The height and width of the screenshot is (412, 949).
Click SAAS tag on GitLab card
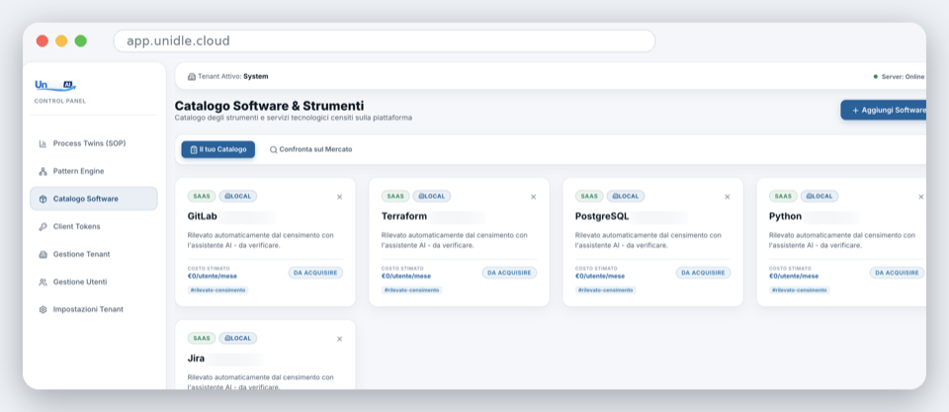pyautogui.click(x=202, y=196)
